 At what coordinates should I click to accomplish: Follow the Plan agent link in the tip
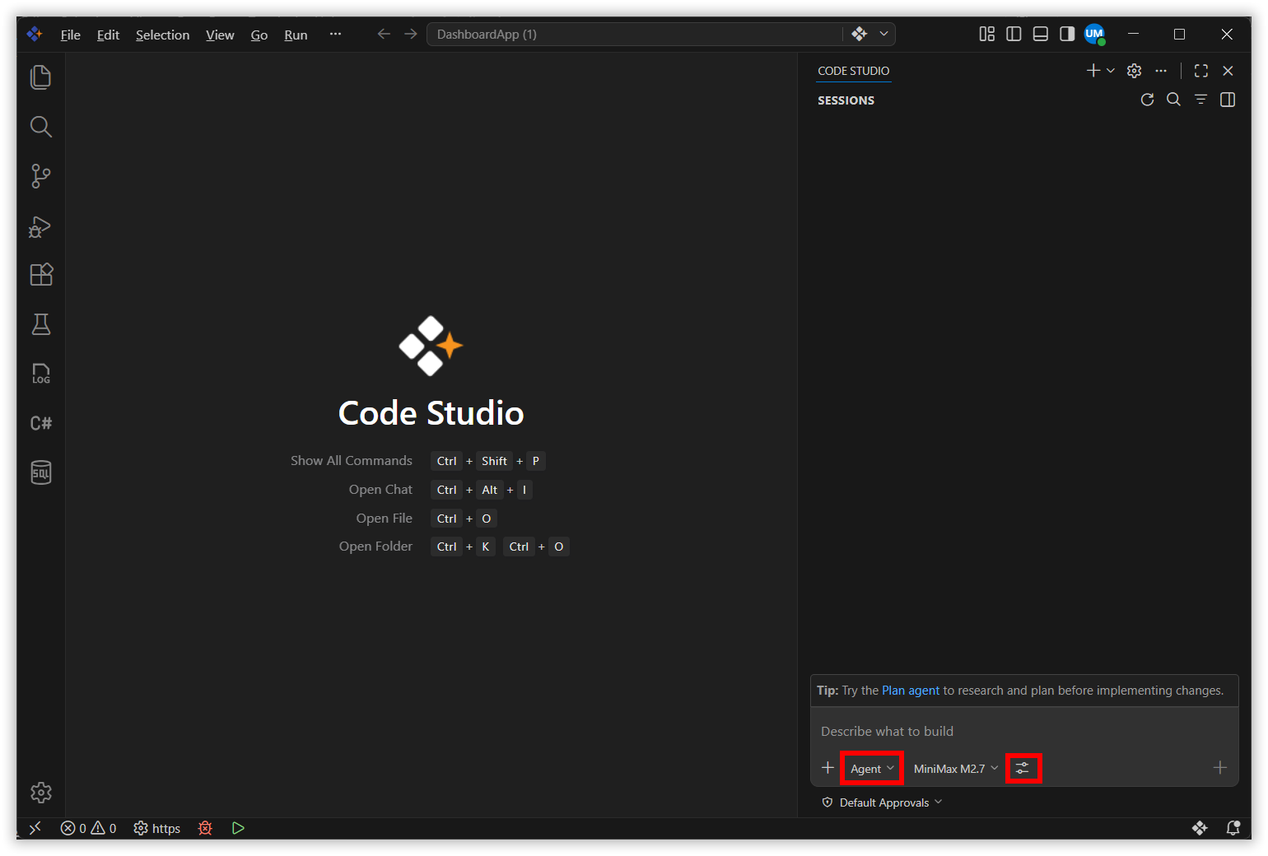click(911, 691)
